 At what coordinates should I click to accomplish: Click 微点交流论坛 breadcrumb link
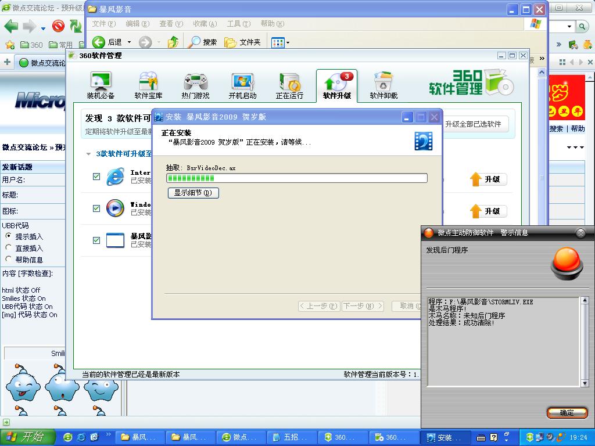click(24, 147)
